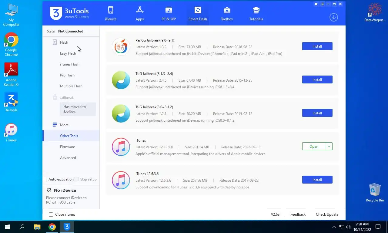Click the No iDevice status icon
Screen dimensions: 388x233
(49, 190)
